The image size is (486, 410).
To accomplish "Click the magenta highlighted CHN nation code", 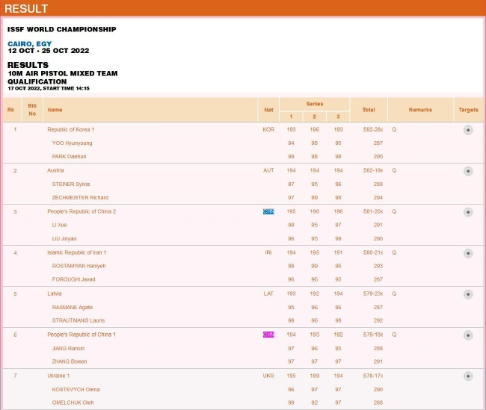I will tap(268, 335).
